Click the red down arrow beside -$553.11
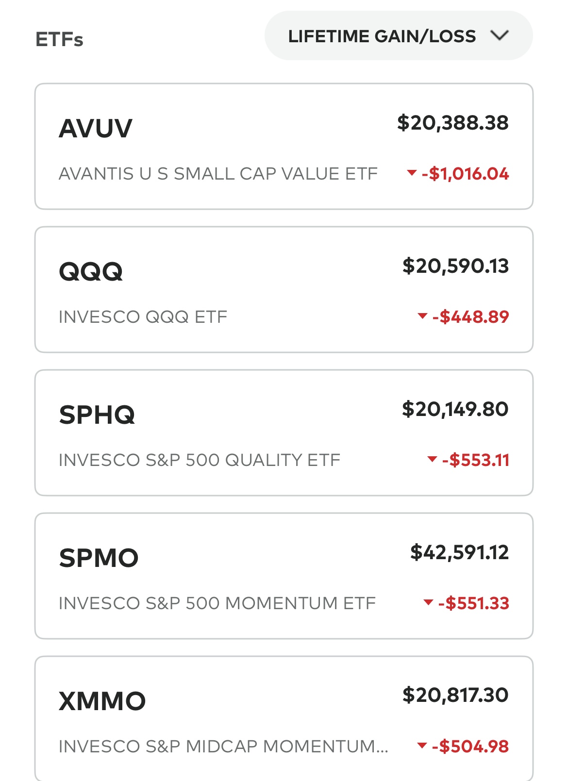Image resolution: width=568 pixels, height=781 pixels. coord(432,459)
